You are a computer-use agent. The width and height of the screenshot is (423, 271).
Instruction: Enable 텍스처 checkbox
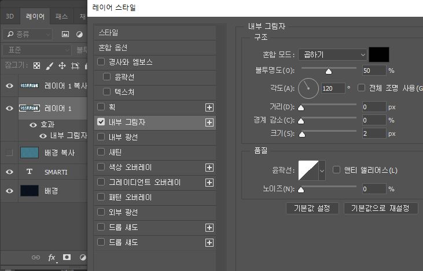click(107, 92)
